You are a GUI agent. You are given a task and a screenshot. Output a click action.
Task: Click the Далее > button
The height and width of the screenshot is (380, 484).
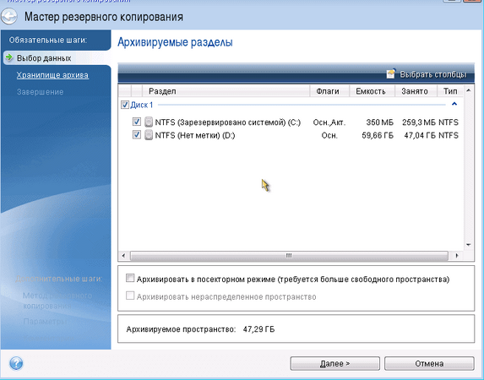pos(334,364)
